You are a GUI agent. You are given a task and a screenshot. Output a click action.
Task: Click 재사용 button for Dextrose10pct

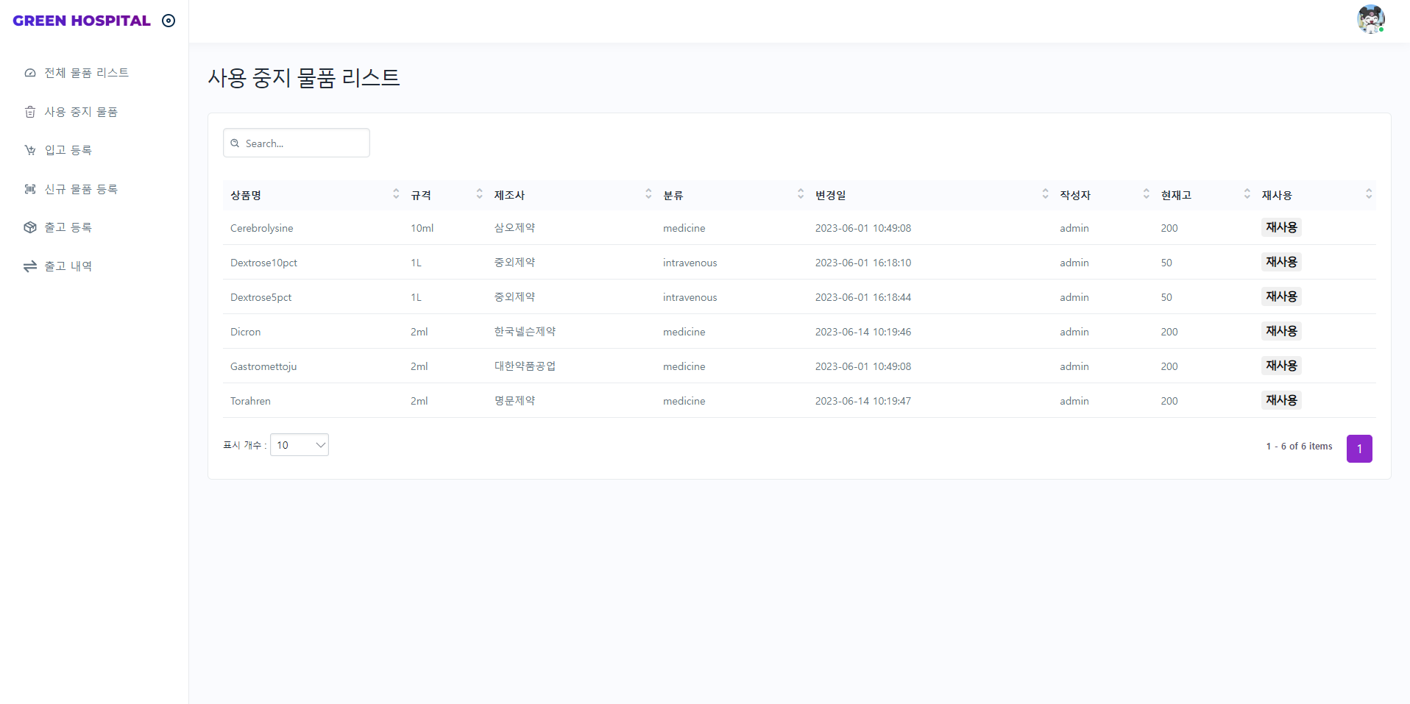coord(1281,262)
